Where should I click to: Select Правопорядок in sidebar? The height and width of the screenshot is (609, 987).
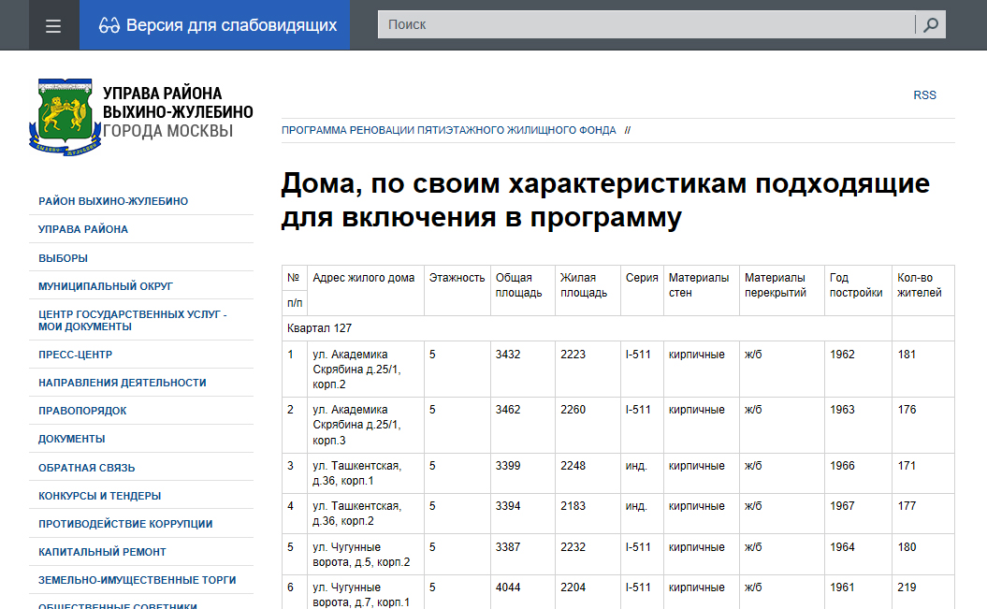(82, 411)
